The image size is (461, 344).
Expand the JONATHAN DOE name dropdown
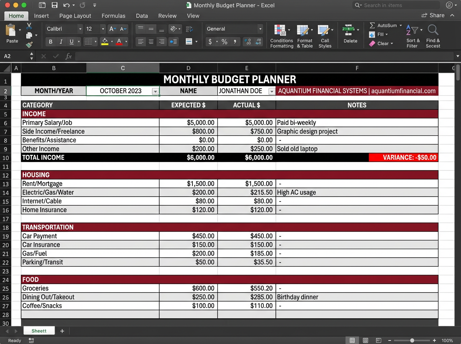pyautogui.click(x=272, y=91)
